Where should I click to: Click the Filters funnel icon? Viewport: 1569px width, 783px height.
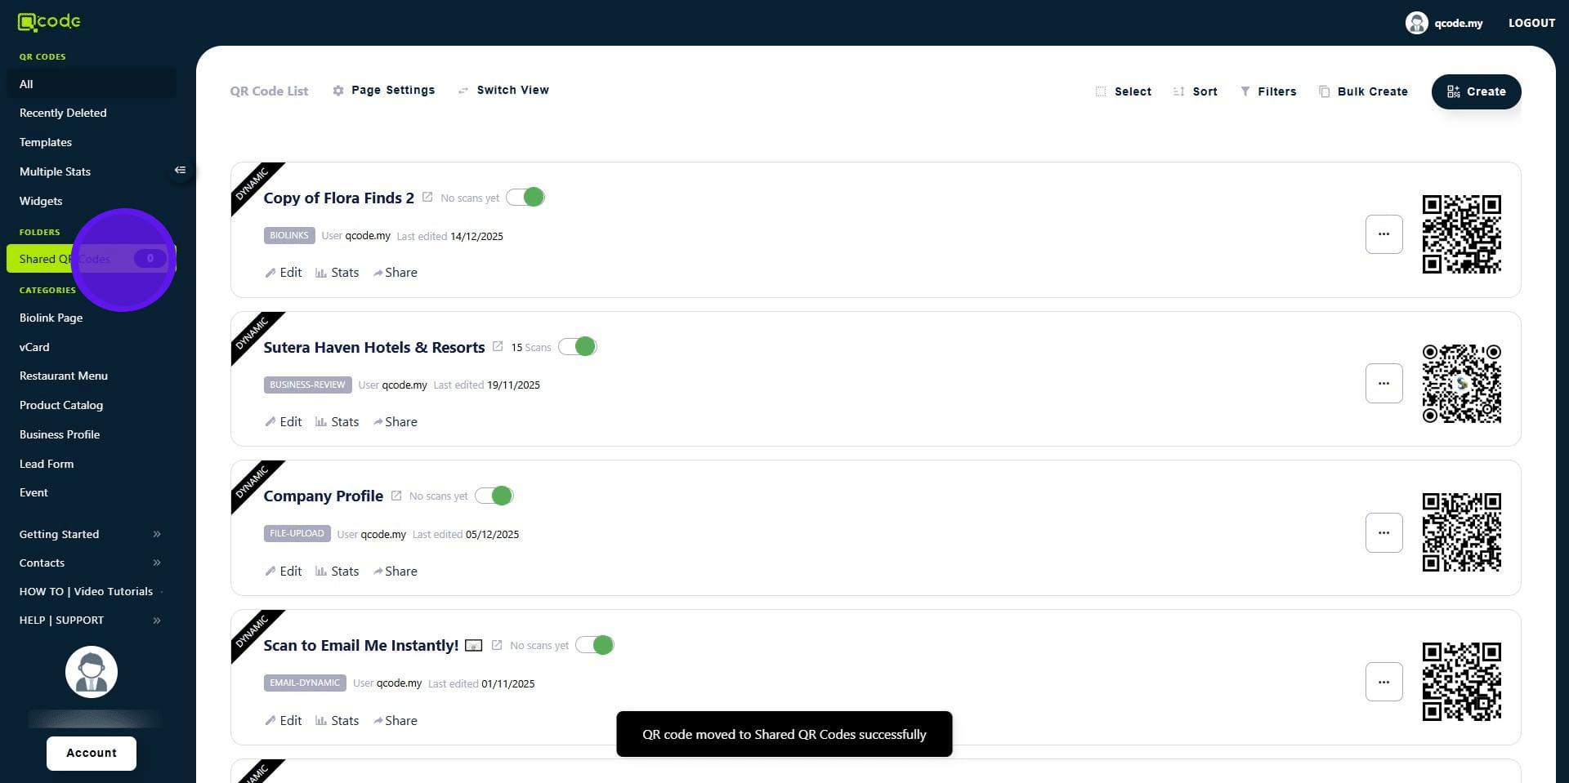[x=1245, y=91]
